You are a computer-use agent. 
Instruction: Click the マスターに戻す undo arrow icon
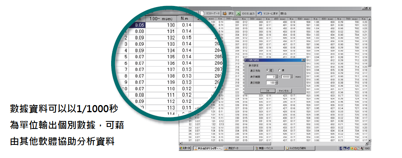(x=260, y=13)
